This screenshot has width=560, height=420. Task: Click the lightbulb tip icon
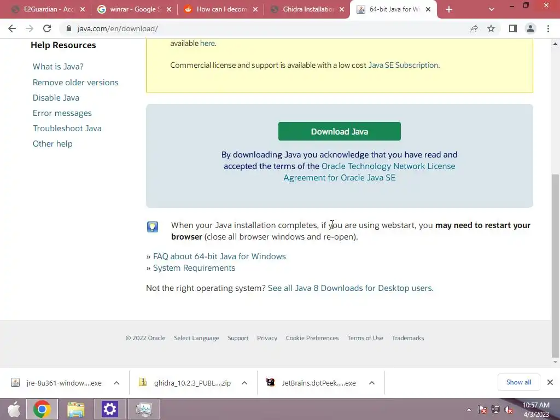pyautogui.click(x=153, y=227)
